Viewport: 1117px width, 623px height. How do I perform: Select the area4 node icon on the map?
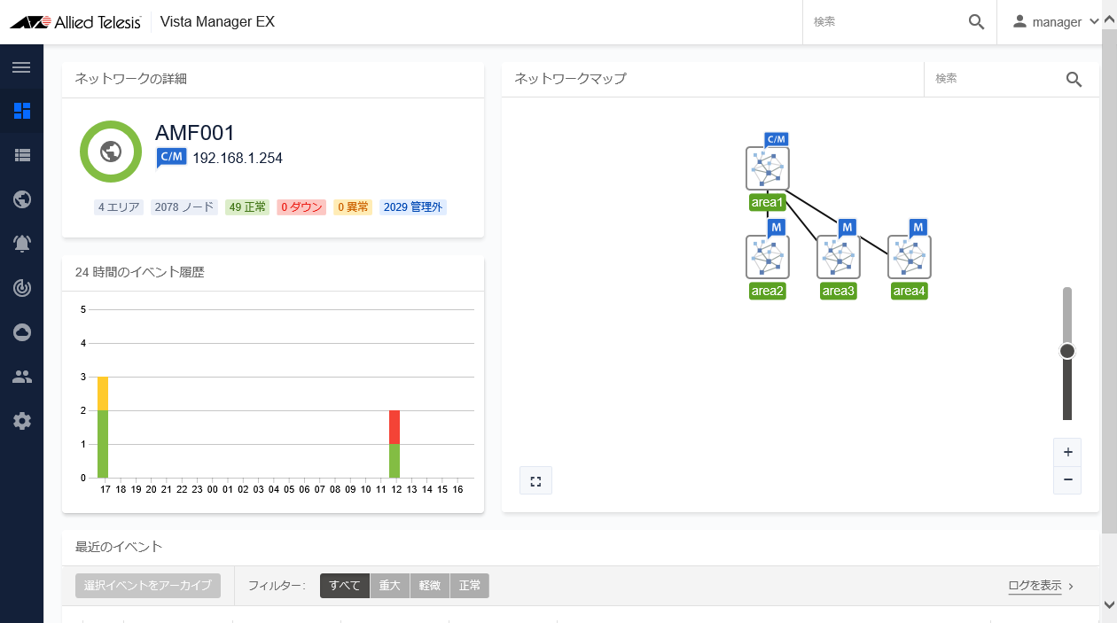(910, 257)
